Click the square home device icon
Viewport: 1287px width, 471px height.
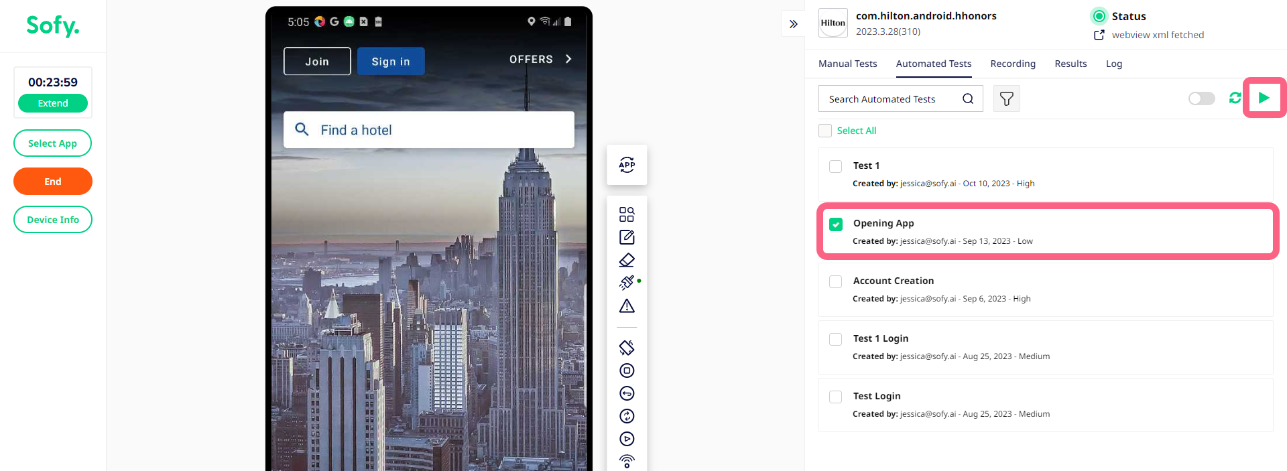[627, 371]
